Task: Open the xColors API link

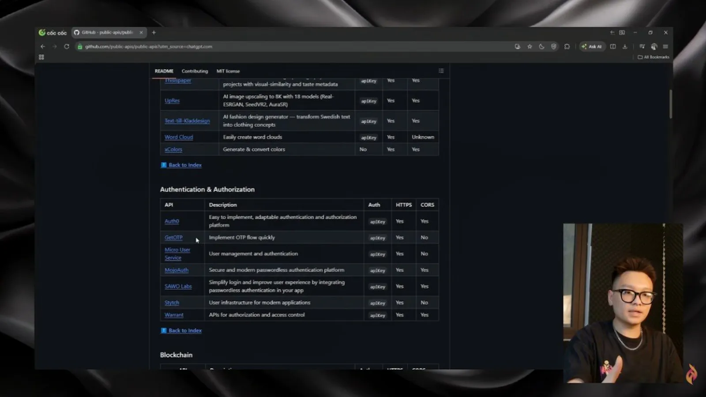Action: point(173,150)
